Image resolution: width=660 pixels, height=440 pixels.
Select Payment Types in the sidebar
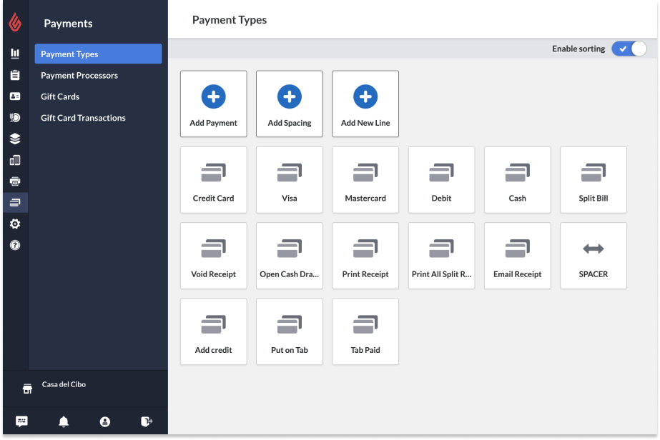[x=98, y=54]
